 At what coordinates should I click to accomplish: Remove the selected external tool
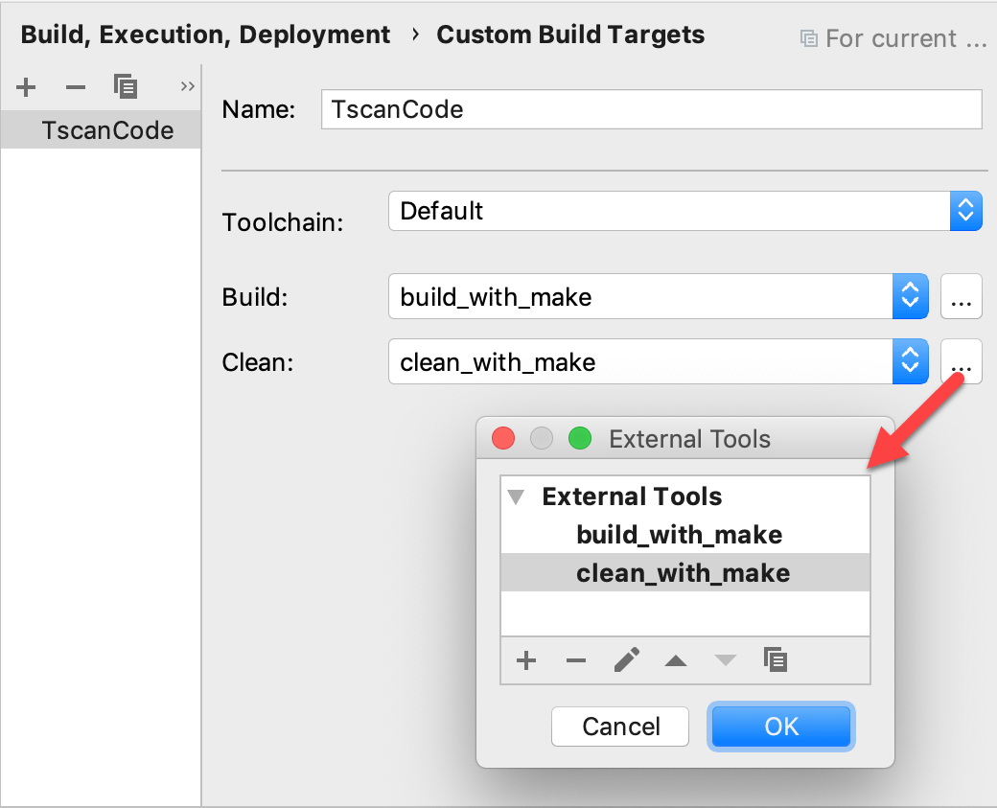coord(576,660)
